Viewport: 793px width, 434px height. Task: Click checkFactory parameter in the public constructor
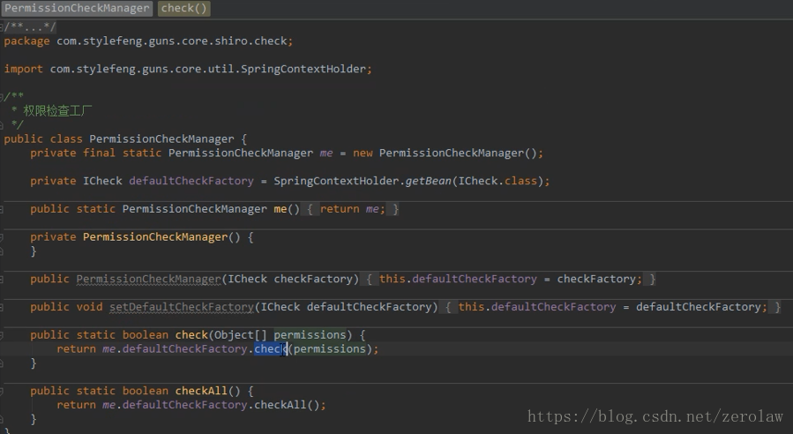(313, 279)
